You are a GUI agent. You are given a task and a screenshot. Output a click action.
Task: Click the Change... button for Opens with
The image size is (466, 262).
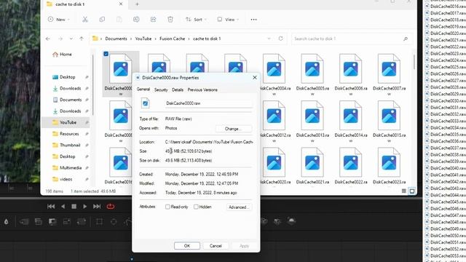point(233,129)
